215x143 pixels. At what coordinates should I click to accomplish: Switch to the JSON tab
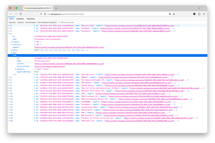click(x=11, y=19)
